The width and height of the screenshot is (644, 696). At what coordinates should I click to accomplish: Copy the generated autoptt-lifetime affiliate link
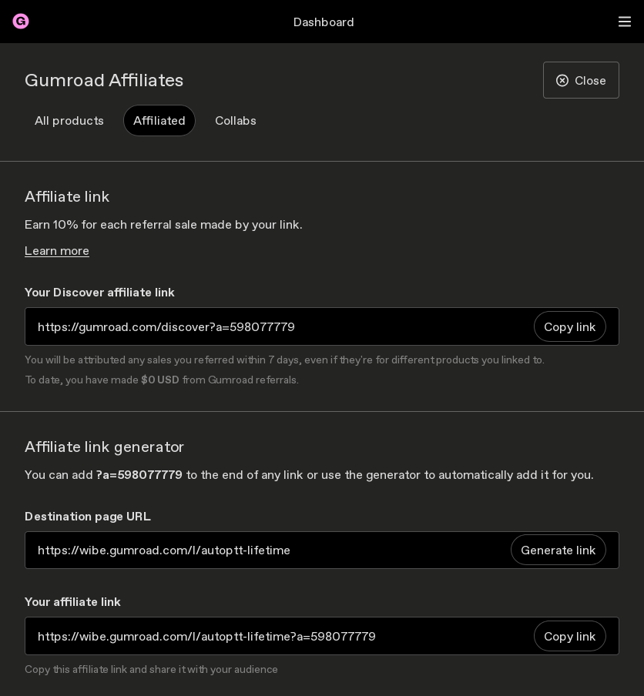[569, 637]
